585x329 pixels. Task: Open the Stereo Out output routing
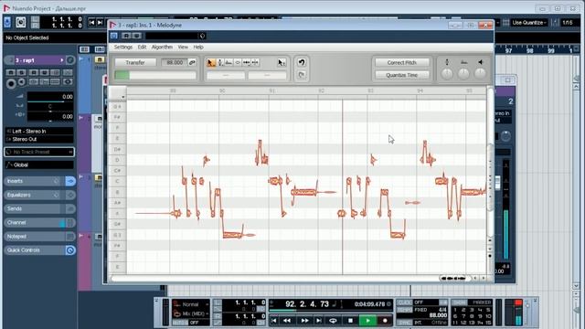39,139
